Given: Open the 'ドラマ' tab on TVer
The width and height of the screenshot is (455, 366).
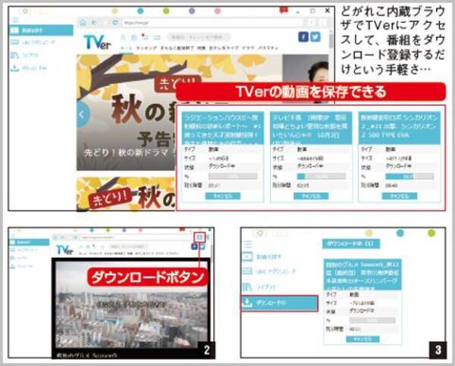Looking at the screenshot, I should point(248,48).
